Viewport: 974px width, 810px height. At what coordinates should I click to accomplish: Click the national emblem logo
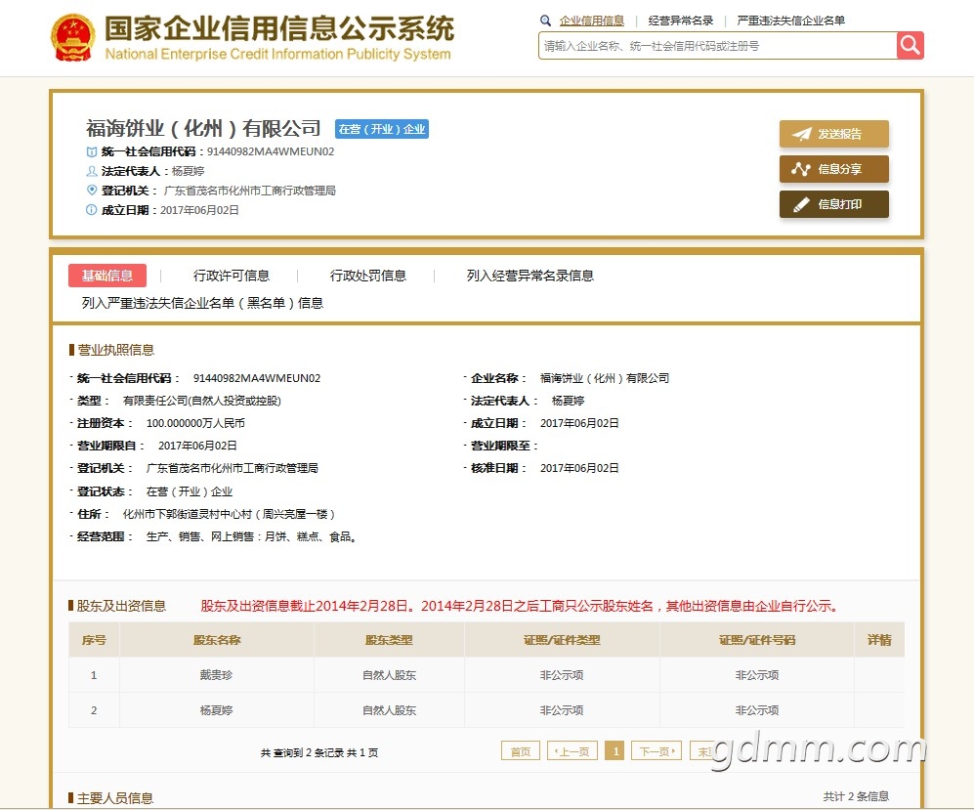click(73, 38)
